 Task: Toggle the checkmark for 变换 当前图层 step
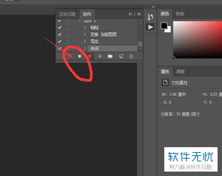[x=59, y=35]
